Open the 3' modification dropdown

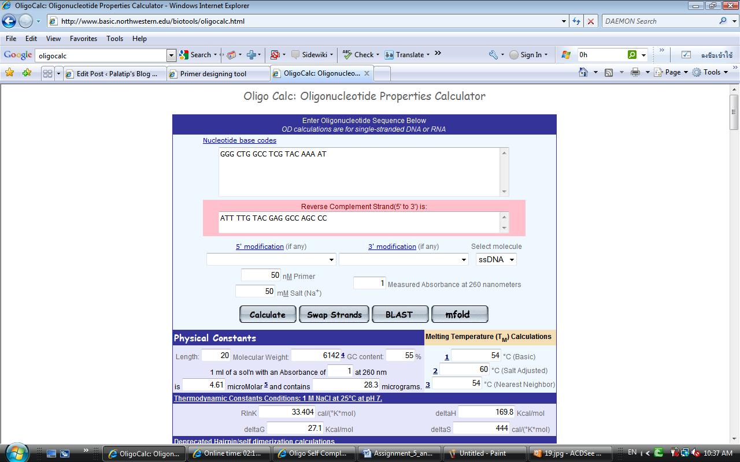click(404, 259)
